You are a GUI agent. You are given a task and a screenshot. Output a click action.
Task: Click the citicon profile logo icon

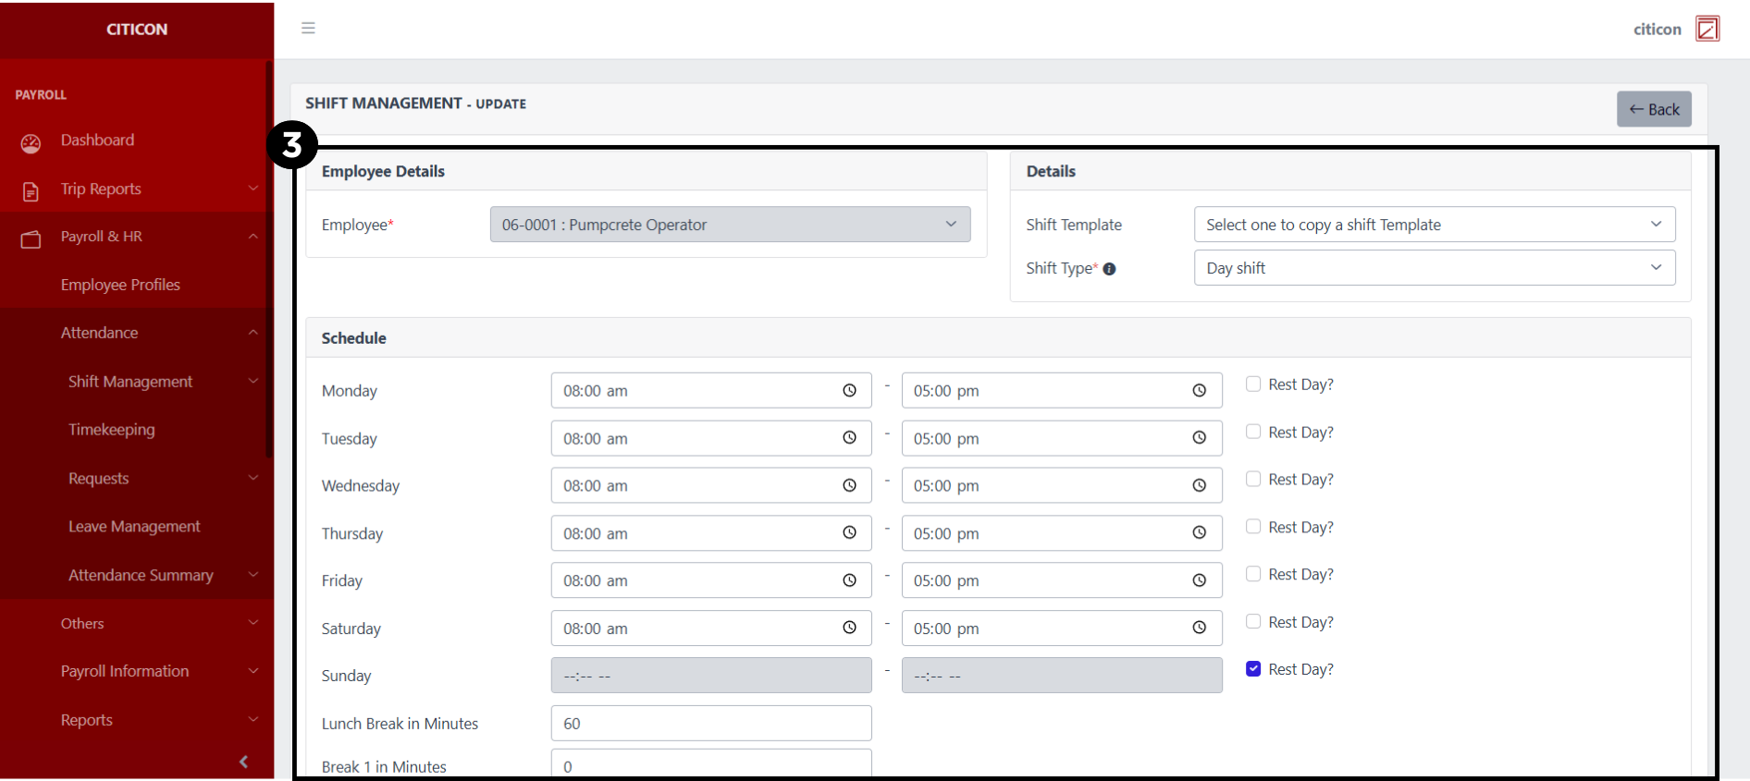click(1707, 29)
